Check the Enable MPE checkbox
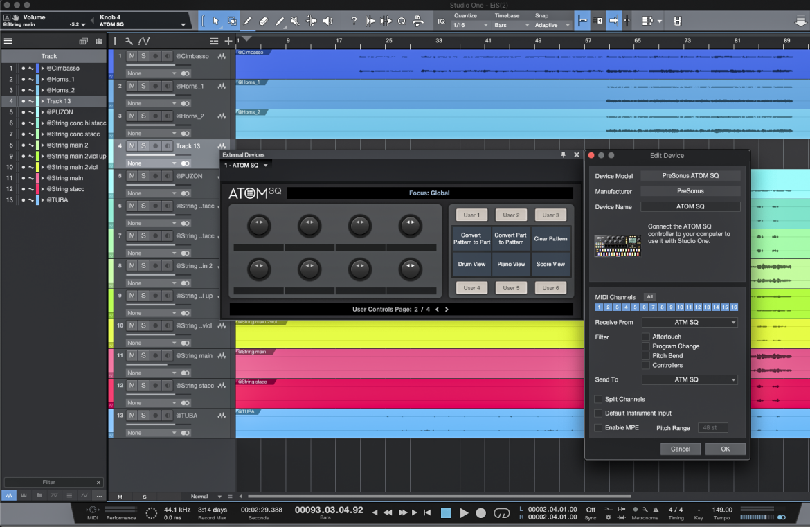The height and width of the screenshot is (527, 810). pyautogui.click(x=598, y=428)
